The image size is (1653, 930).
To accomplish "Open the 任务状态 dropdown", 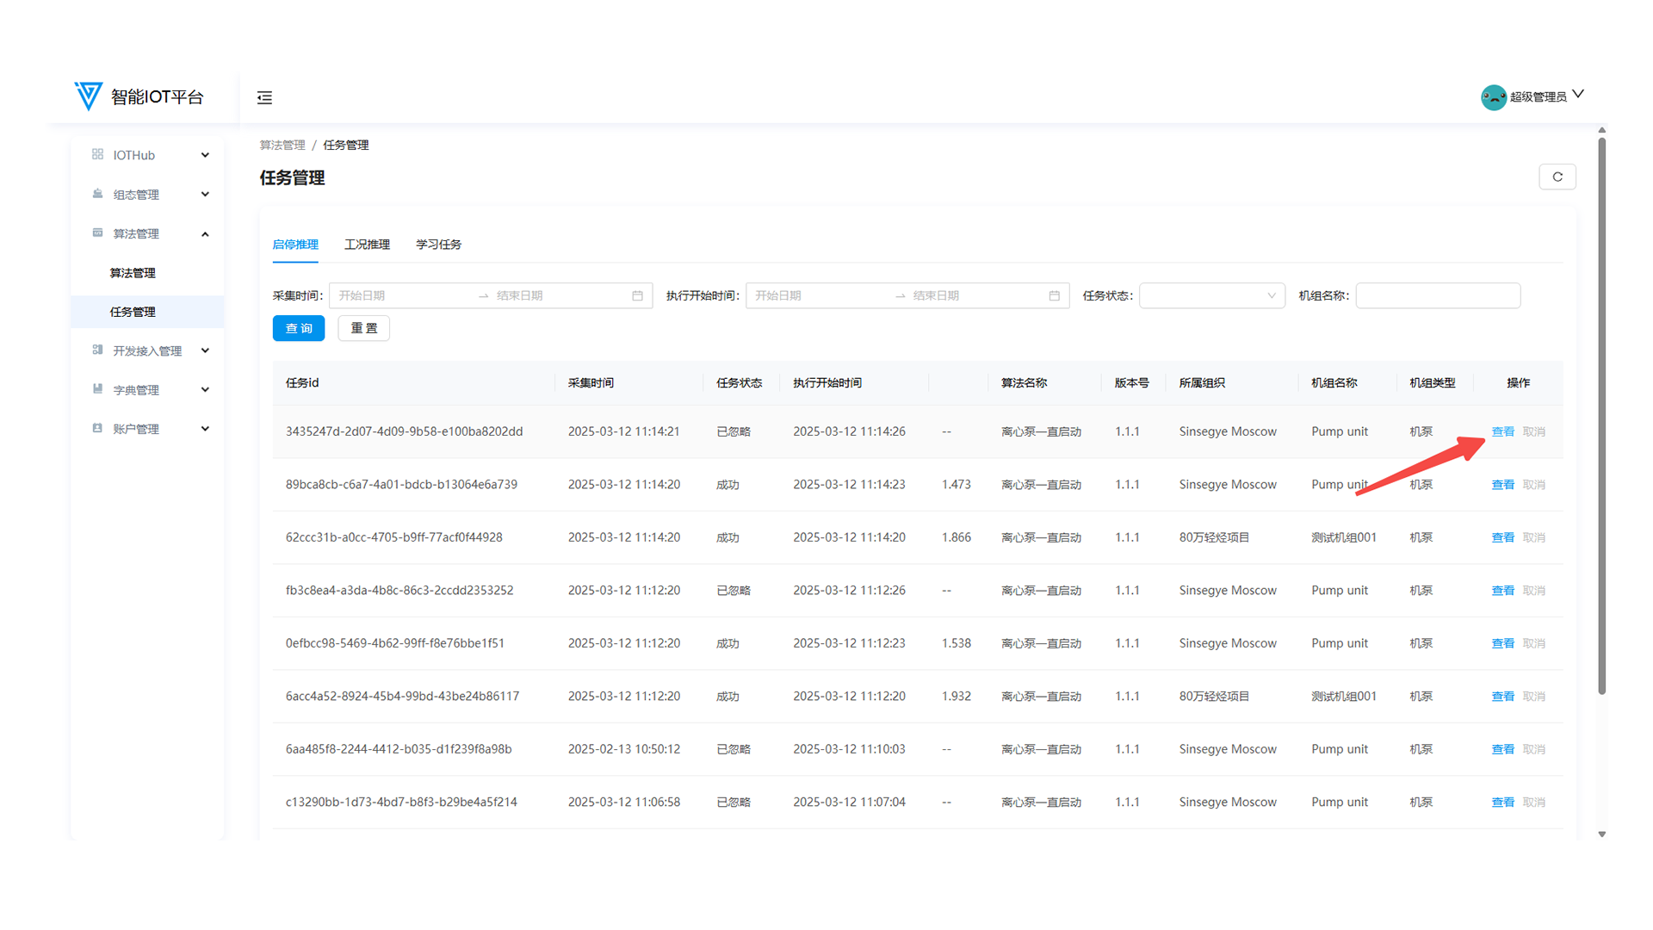I will (x=1211, y=295).
